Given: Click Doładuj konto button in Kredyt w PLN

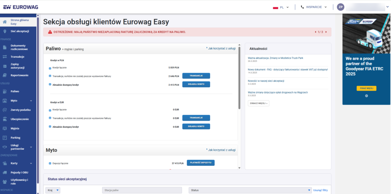Looking at the screenshot, I should pyautogui.click(x=196, y=85).
